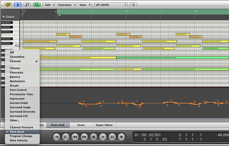Click the Record button in transport

tap(121, 137)
